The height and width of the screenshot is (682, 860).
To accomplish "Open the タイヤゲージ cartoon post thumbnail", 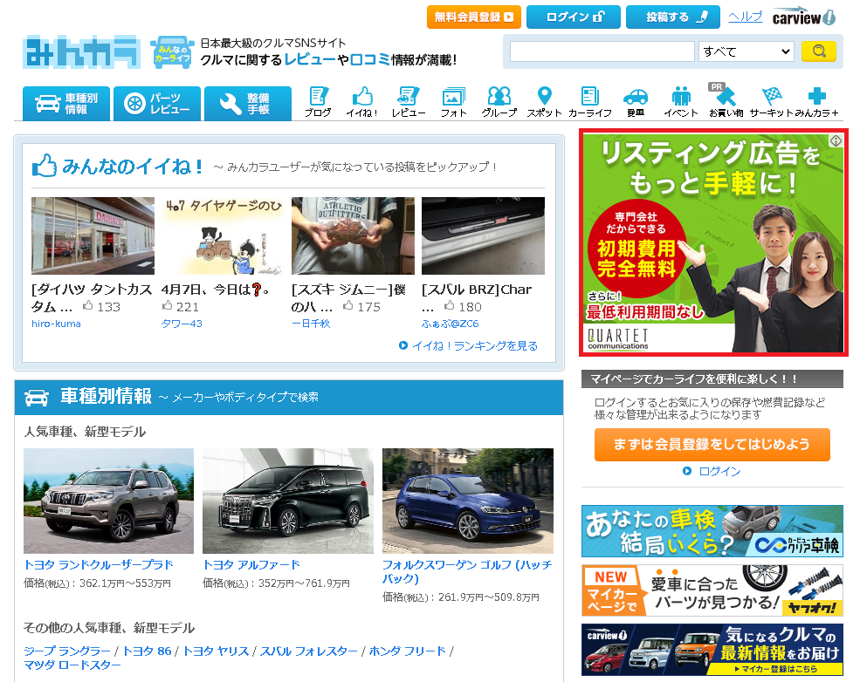I will (x=223, y=235).
